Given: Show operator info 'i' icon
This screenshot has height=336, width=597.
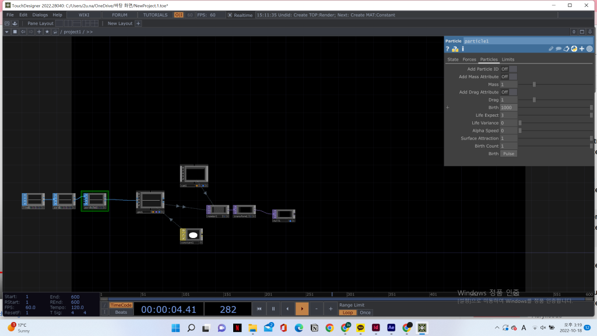Looking at the screenshot, I should tap(462, 49).
